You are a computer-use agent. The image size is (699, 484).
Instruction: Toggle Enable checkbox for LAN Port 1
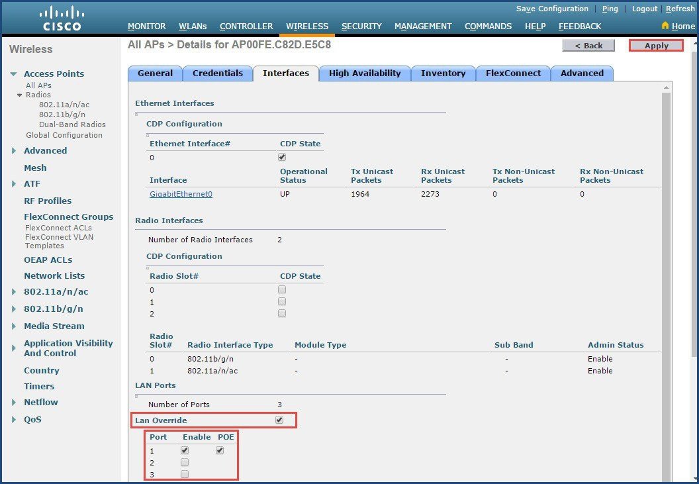185,450
